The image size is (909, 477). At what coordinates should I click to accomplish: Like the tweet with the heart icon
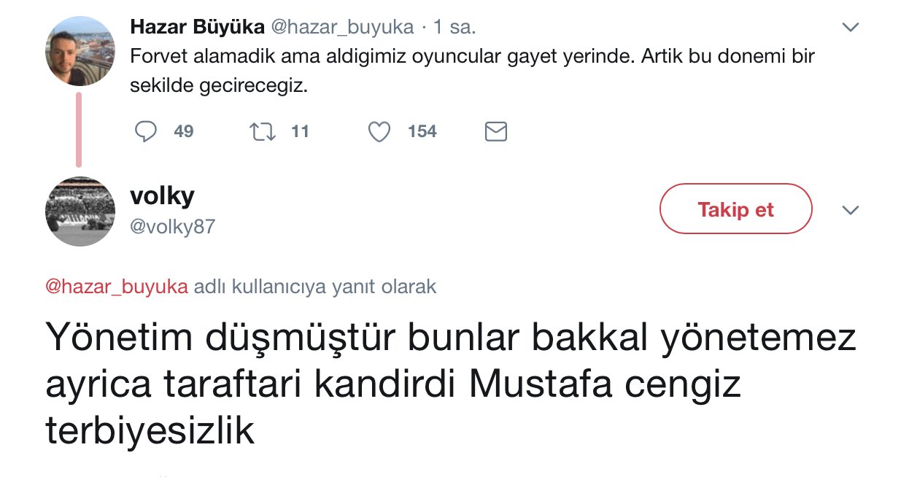379,131
